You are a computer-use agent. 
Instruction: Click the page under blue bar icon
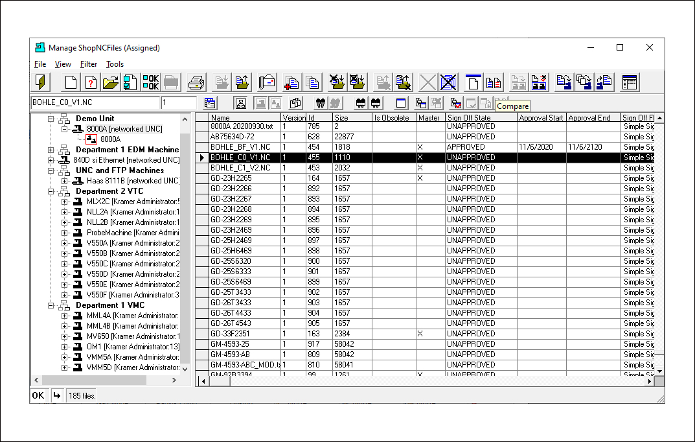click(473, 82)
